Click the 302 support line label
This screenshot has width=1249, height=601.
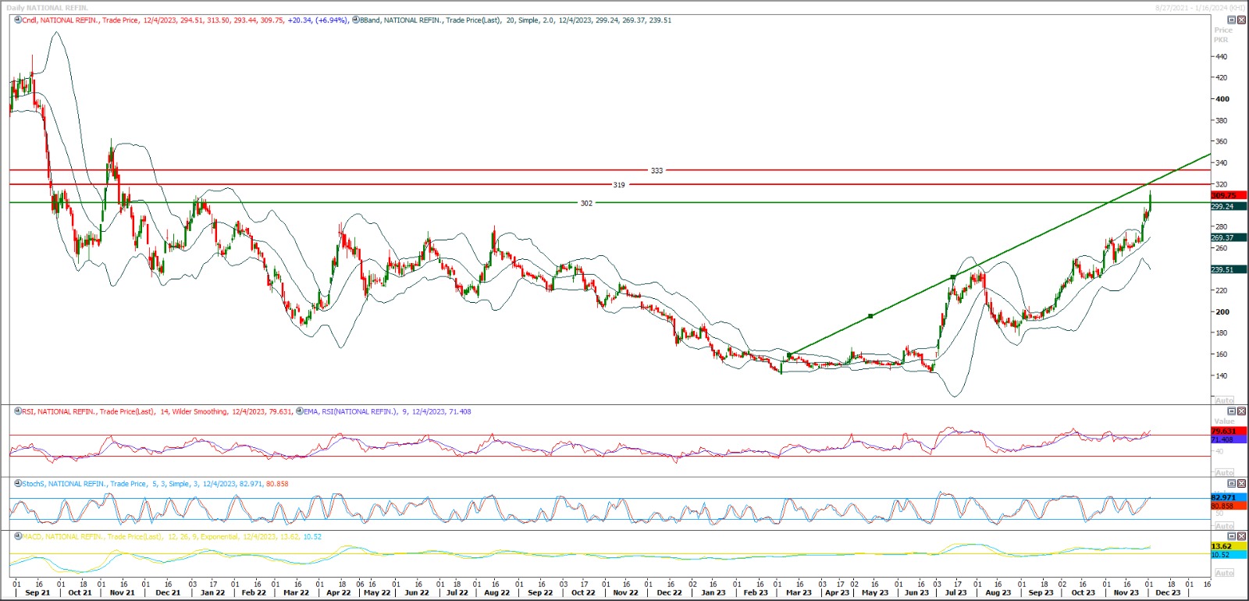586,203
